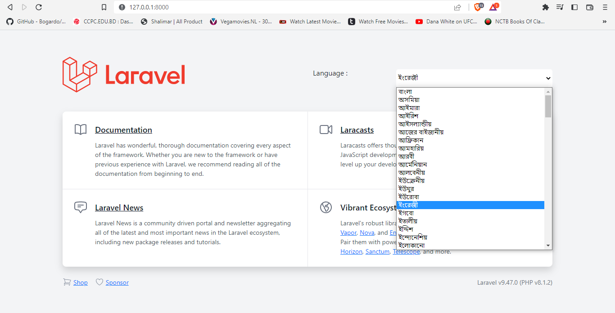The width and height of the screenshot is (615, 313).
Task: Open the Sponsor link
Action: click(117, 282)
